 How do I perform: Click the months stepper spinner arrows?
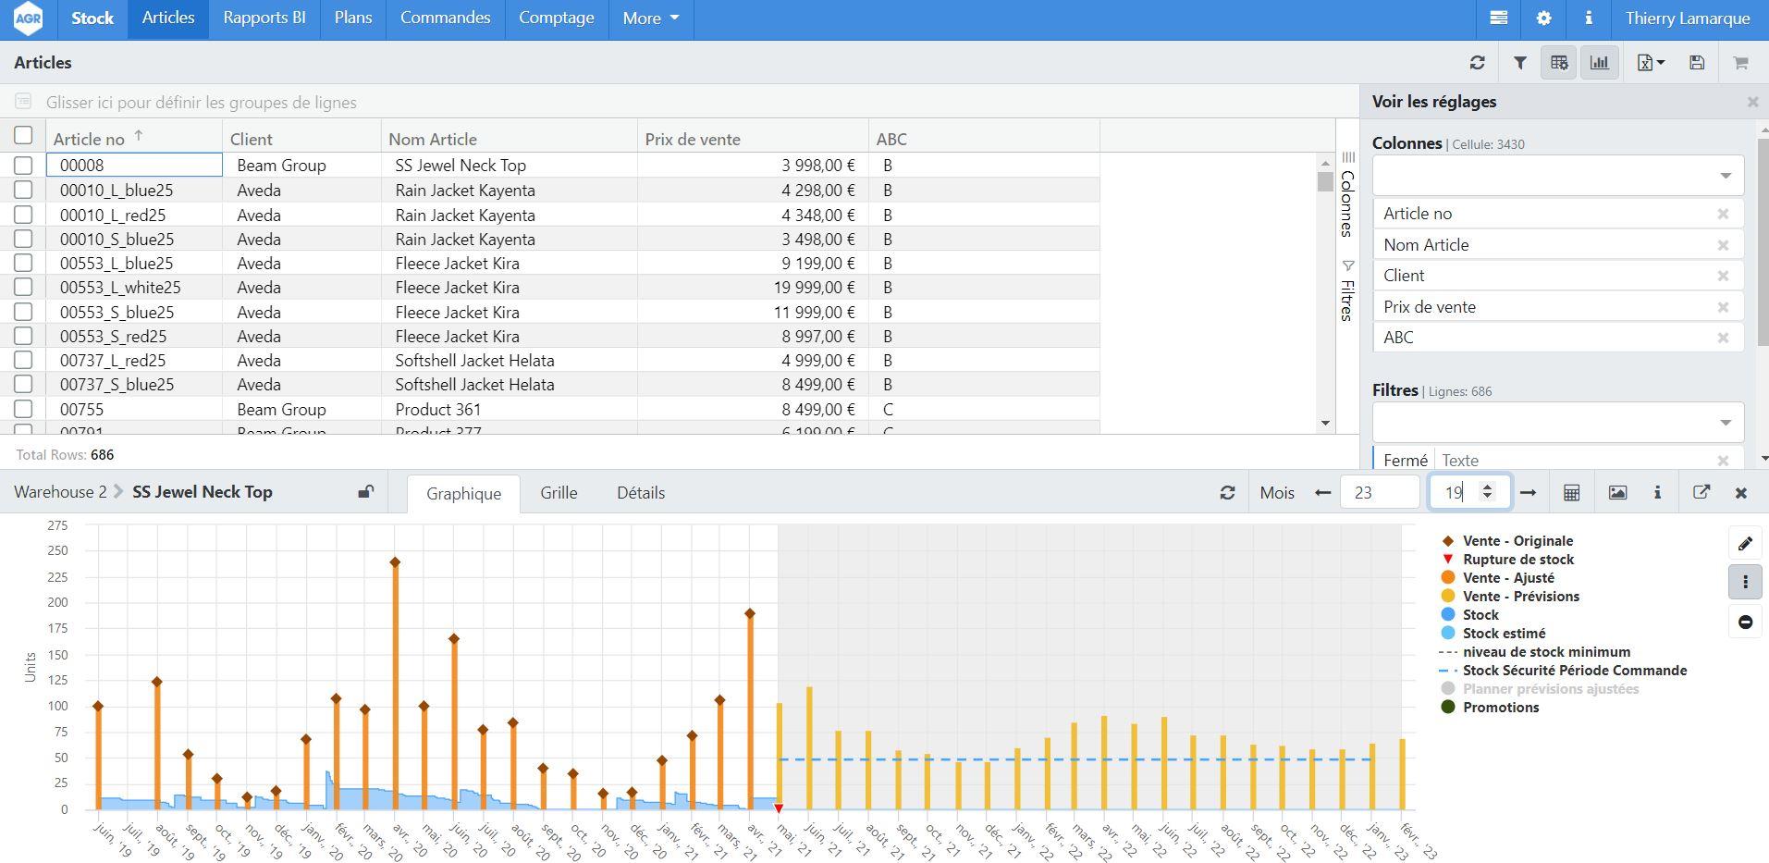(1488, 492)
